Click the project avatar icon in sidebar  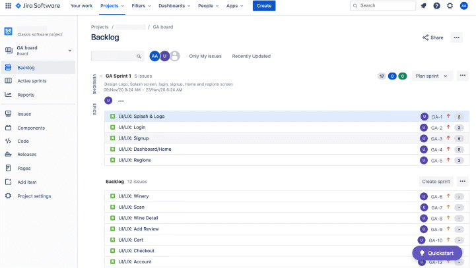8,31
